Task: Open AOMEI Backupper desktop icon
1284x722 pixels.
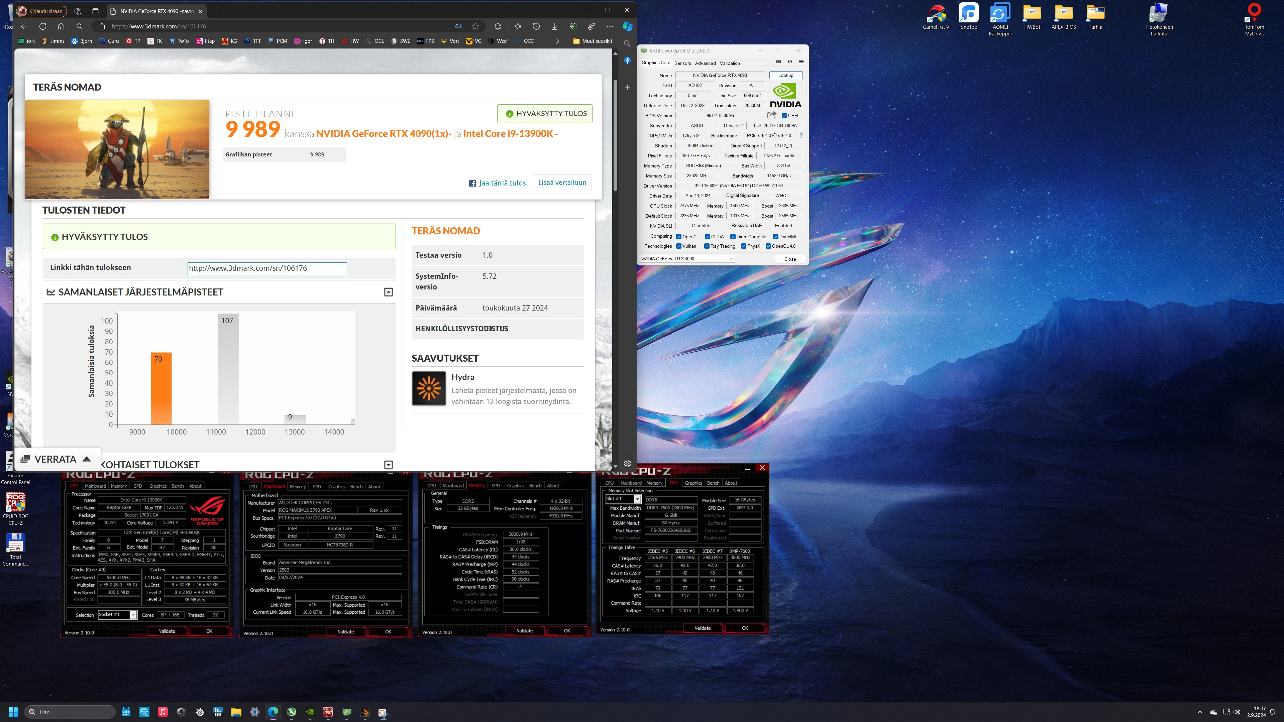Action: point(1000,20)
